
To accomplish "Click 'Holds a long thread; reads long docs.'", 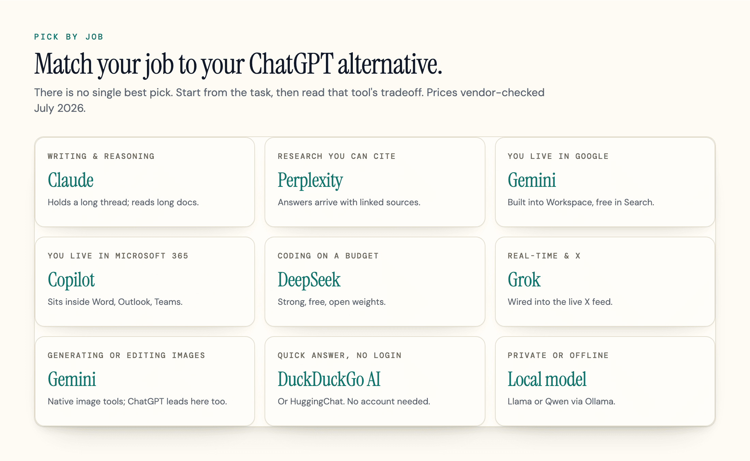I will [123, 202].
